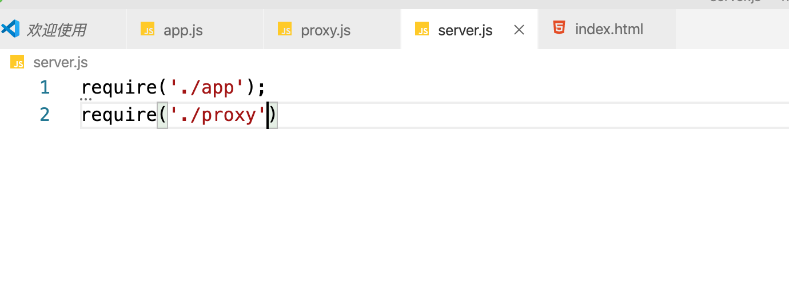Open the app.js tab

pos(183,30)
